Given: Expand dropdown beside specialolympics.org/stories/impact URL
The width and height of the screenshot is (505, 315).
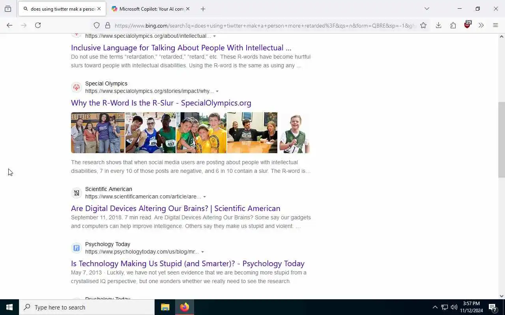Looking at the screenshot, I should click(x=217, y=91).
